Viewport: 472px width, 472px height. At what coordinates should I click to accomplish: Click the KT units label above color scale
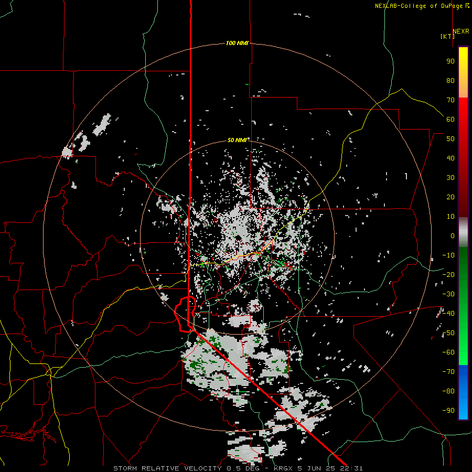coord(447,36)
